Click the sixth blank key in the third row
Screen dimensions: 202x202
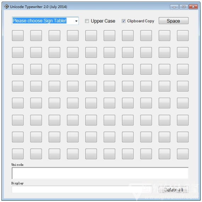pos(110,69)
